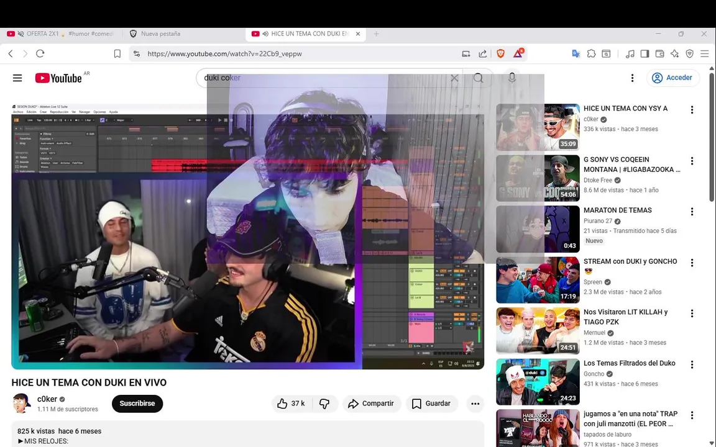
Task: Open Los Temas Filtrados del Duko thumbnail
Action: 538,382
